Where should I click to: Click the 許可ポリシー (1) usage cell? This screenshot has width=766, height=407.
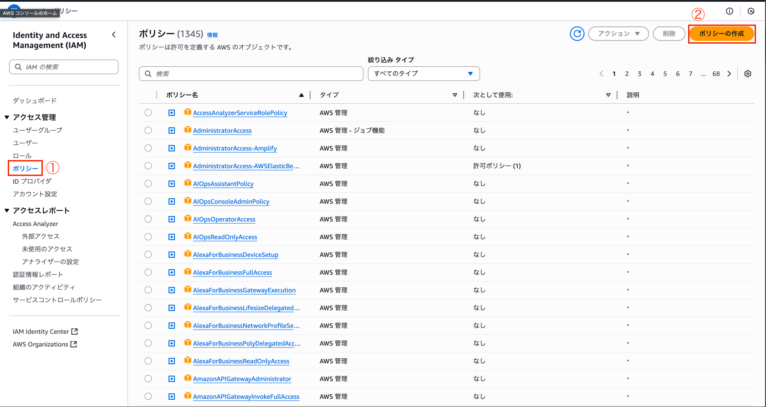tap(497, 166)
